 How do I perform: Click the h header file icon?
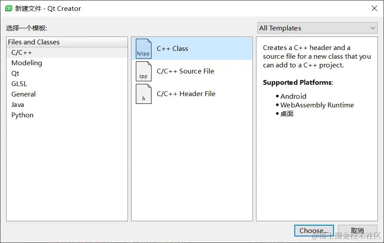coord(144,94)
